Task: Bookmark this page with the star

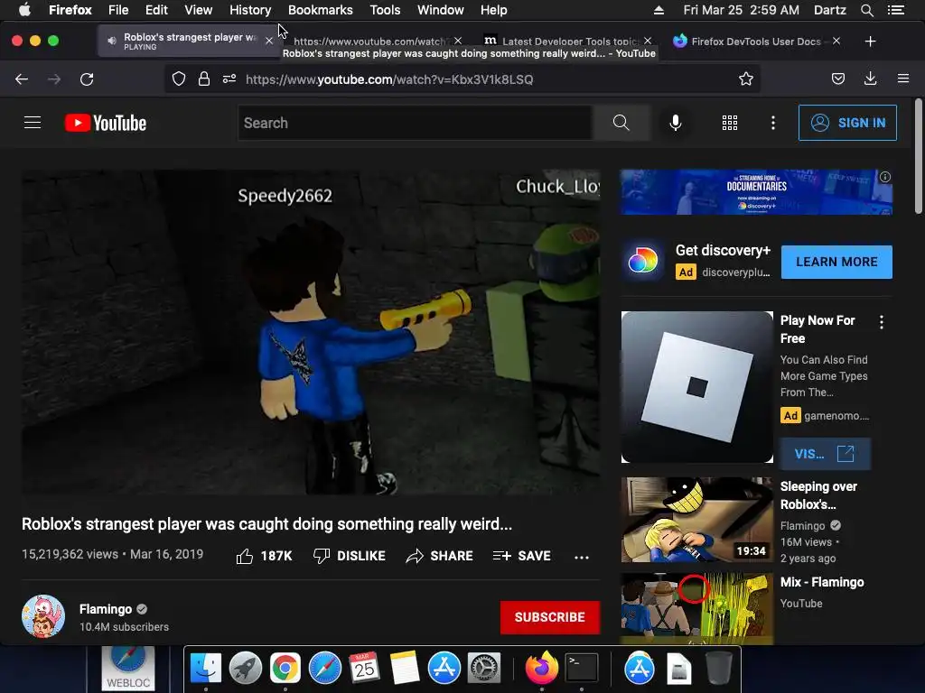Action: (x=745, y=79)
